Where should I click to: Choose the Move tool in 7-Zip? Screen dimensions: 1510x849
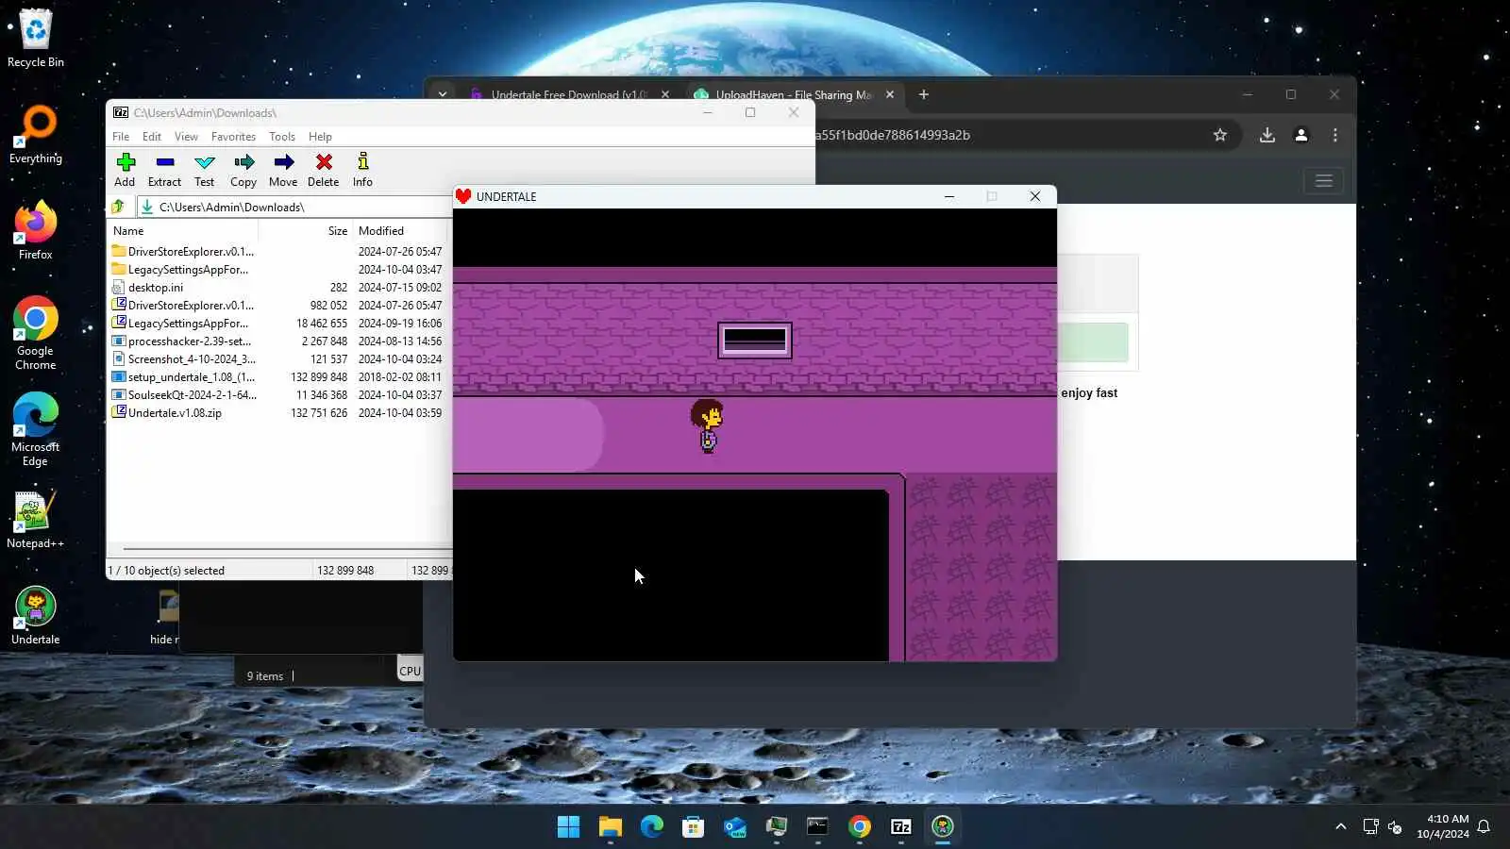click(283, 170)
